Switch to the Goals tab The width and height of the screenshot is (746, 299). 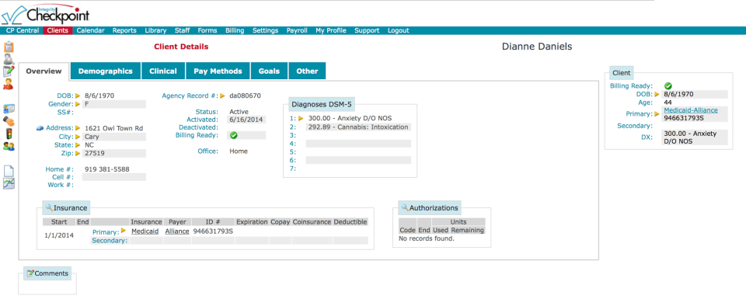[x=270, y=71]
